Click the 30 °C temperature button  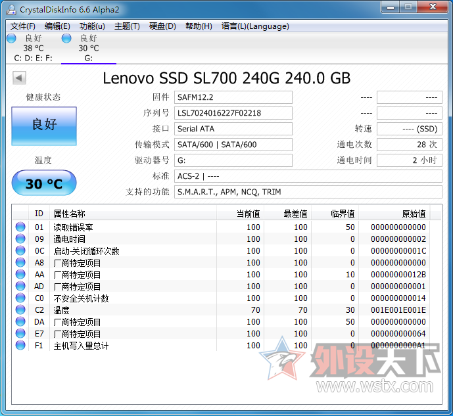pos(44,183)
